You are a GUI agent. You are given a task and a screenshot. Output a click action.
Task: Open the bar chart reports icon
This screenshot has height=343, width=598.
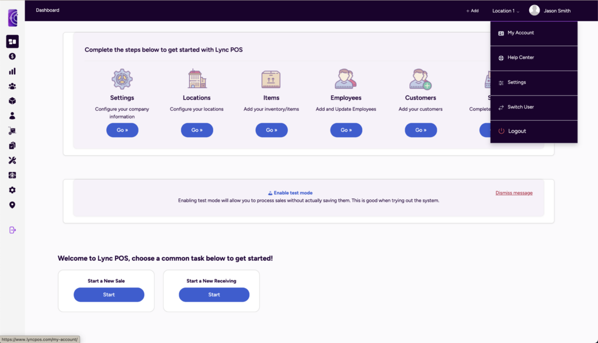pyautogui.click(x=12, y=71)
